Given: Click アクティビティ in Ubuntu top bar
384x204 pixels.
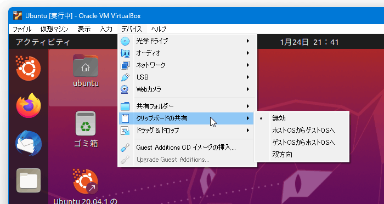Looking at the screenshot, I should [43, 42].
